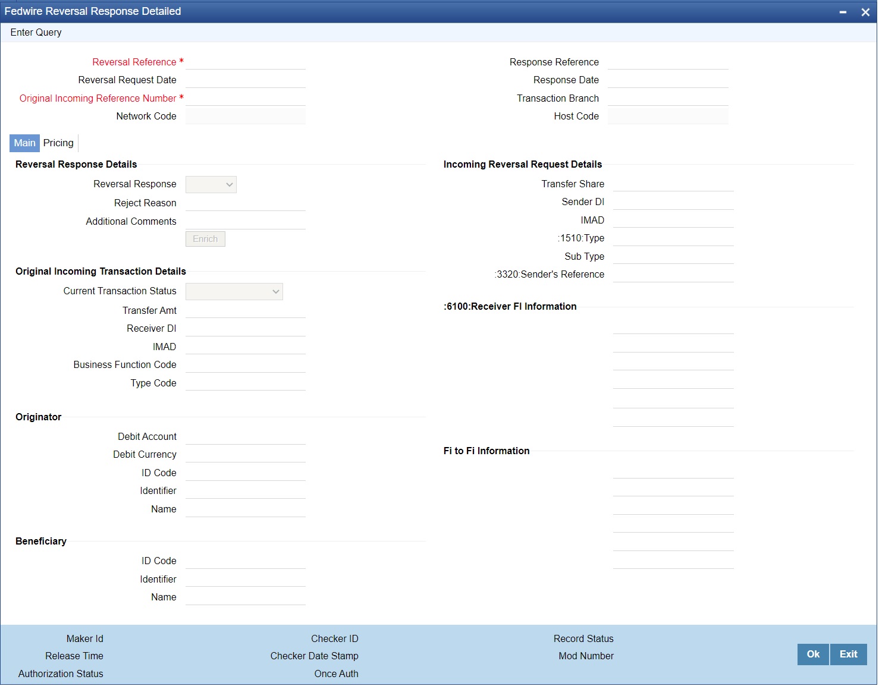Image resolution: width=879 pixels, height=686 pixels.
Task: Click the Originator section heading
Action: [39, 417]
